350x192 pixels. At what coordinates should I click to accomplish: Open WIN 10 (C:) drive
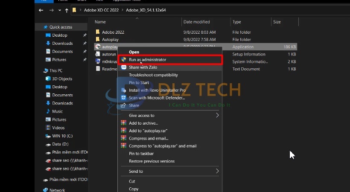pos(62,136)
